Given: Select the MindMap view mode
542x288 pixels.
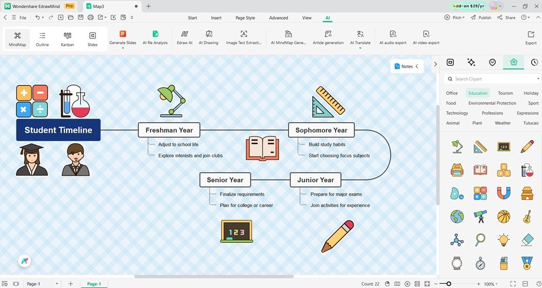Looking at the screenshot, I should click(17, 39).
